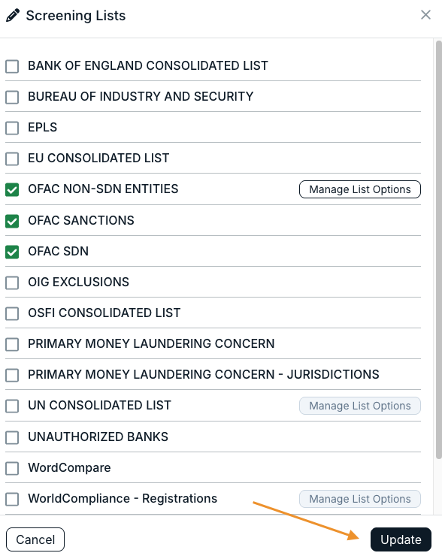Disable the OFAC Sanctions list
This screenshot has height=559, width=442.
(x=12, y=221)
